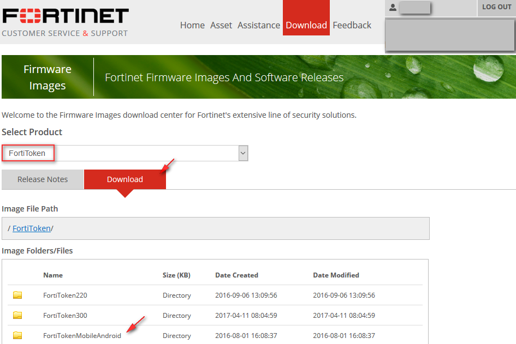This screenshot has width=516, height=344.
Task: Open the FortiToken300 directory name
Action: click(x=65, y=316)
